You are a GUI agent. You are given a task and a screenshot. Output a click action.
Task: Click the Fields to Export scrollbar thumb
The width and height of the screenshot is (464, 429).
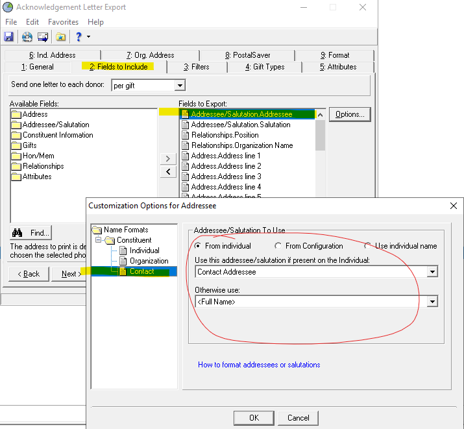[x=320, y=136]
